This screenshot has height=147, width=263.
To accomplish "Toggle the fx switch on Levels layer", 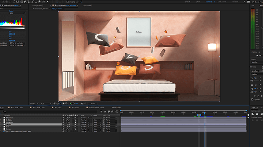I will click(69, 124).
